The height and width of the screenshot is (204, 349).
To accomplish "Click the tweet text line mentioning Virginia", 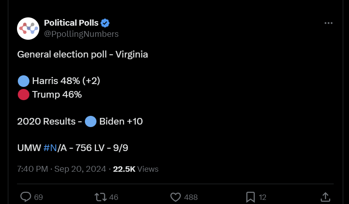I will [82, 54].
